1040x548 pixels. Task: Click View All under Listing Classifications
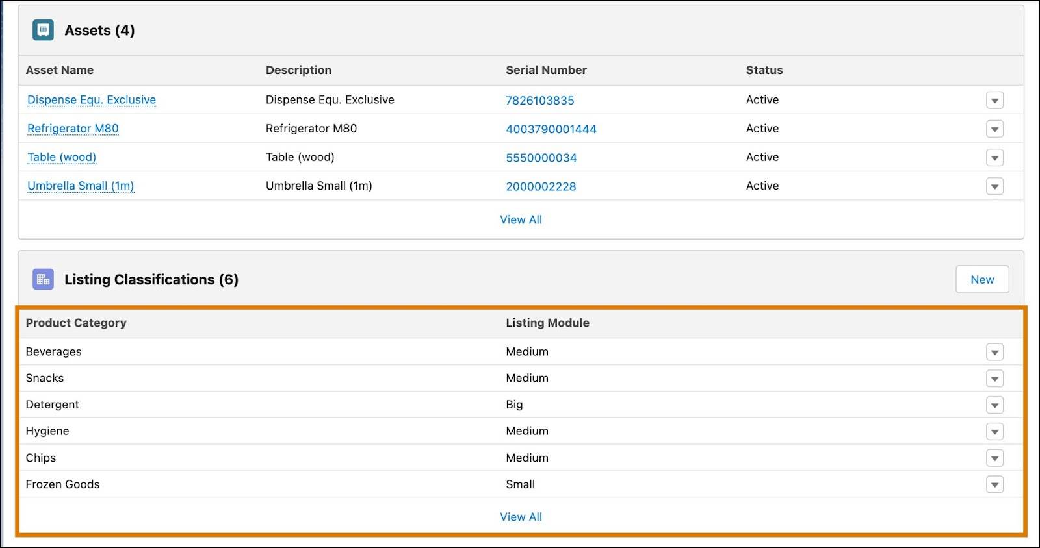pyautogui.click(x=521, y=517)
